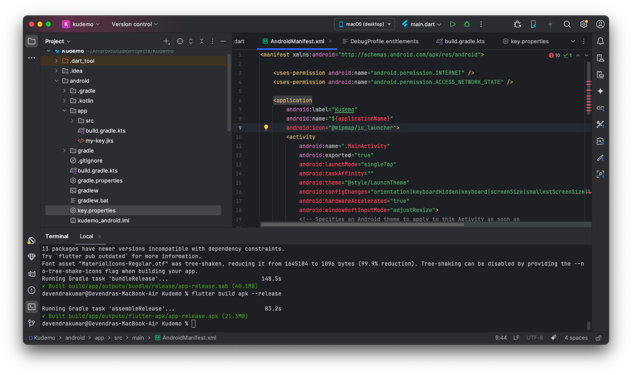Show the quick-fix lightbulb on line 9

pyautogui.click(x=266, y=128)
